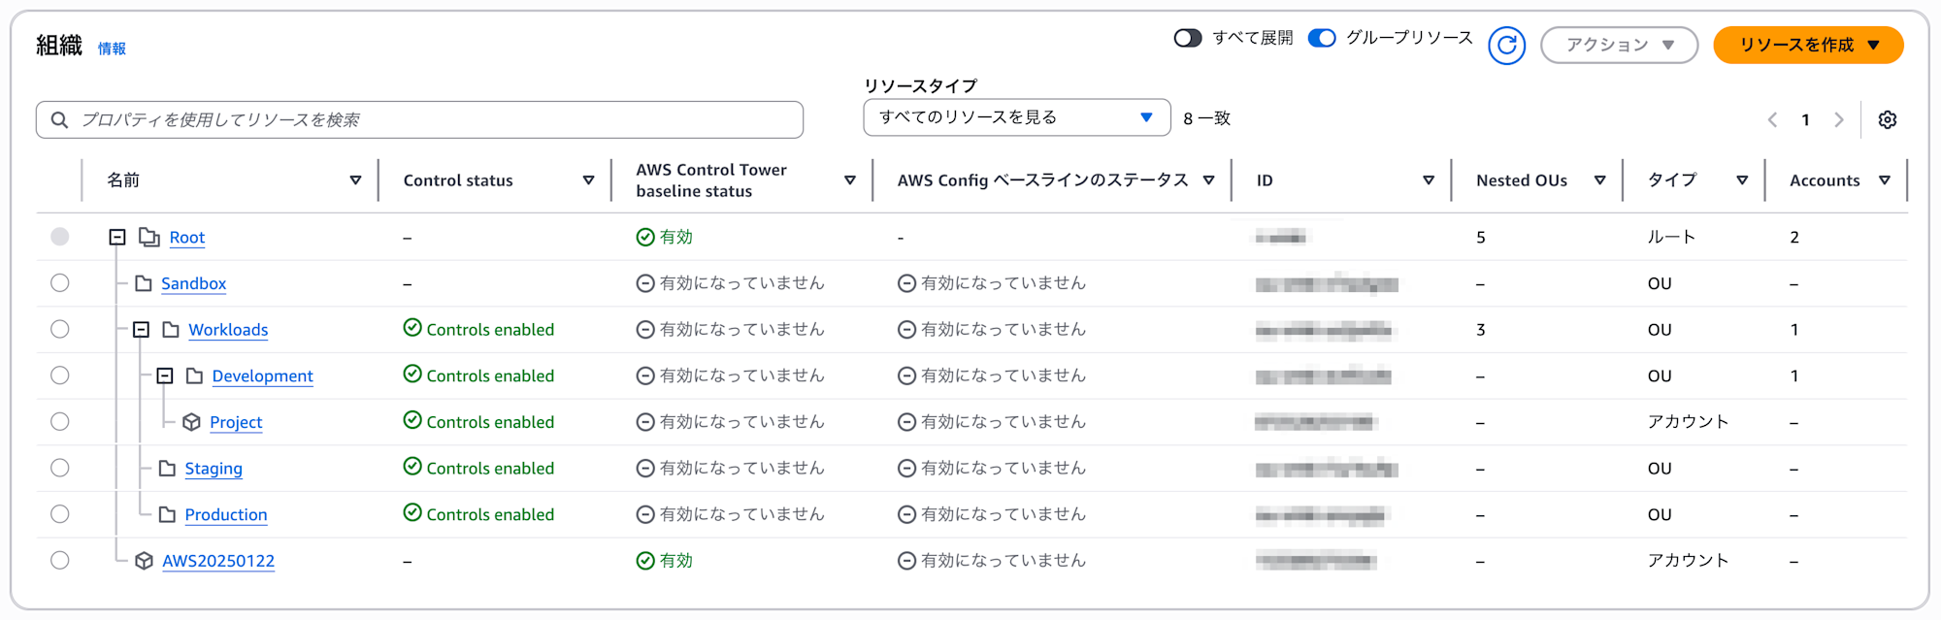Open the Workloads OU link
The image size is (1941, 620).
[x=228, y=330]
